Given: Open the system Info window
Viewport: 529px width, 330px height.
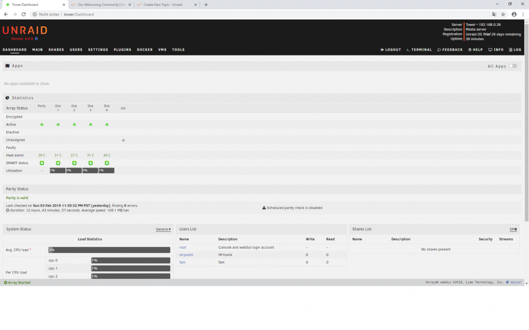Looking at the screenshot, I should (x=496, y=50).
